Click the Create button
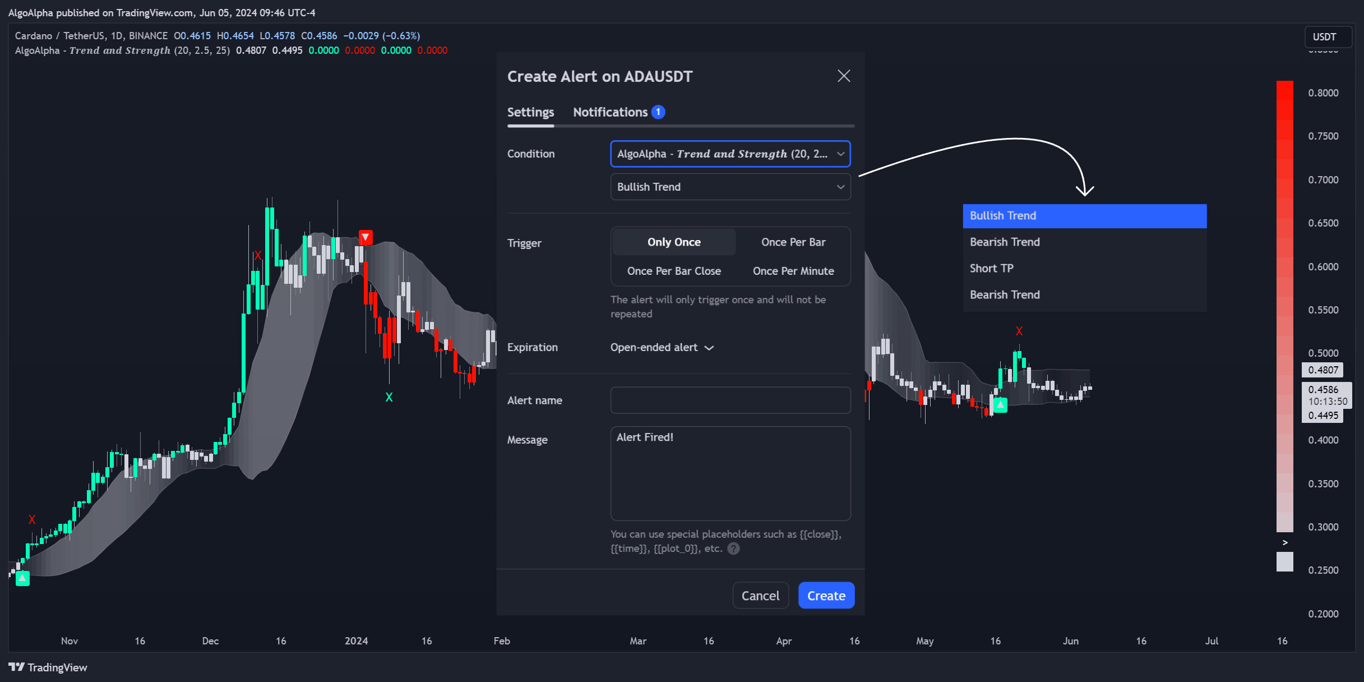1364x682 pixels. (826, 595)
